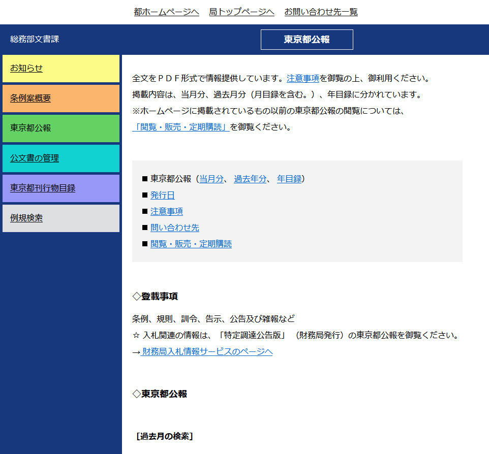The image size is (489, 454).
Task: Select the green 東京都公報 sidebar item
Action: pos(61,128)
